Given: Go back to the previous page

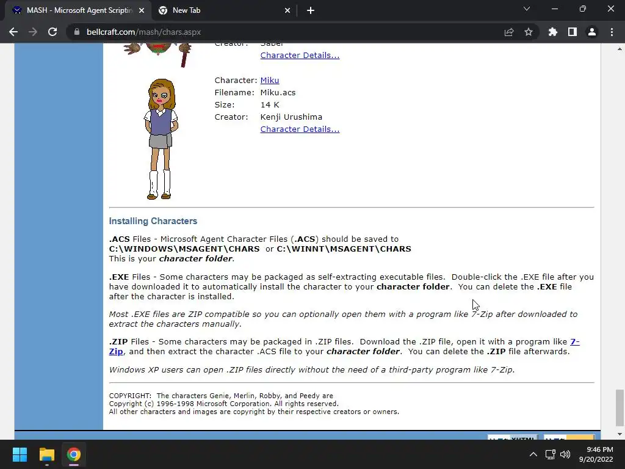Looking at the screenshot, I should [13, 32].
